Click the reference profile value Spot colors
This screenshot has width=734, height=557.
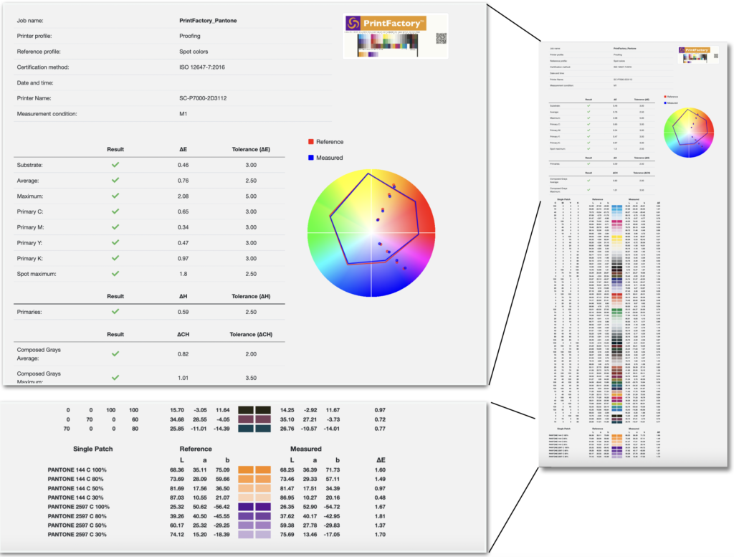(194, 52)
